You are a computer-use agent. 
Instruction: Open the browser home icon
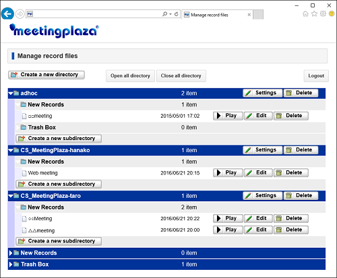[x=305, y=14]
